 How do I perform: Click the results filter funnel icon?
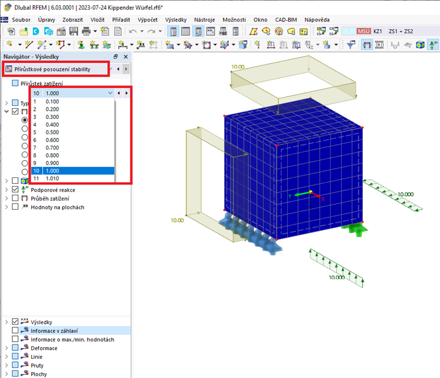(x=351, y=45)
